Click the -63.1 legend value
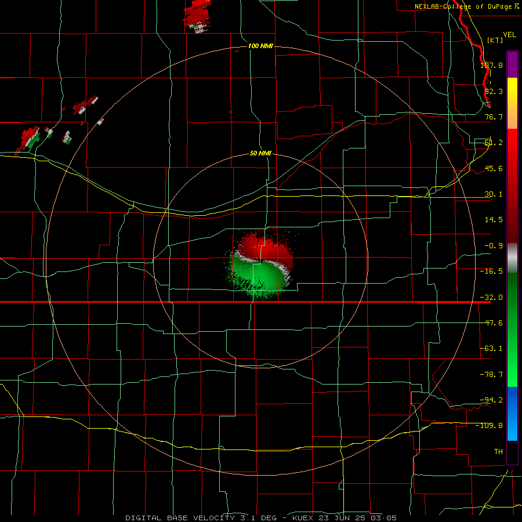Image resolution: width=522 pixels, height=522 pixels. pos(491,349)
